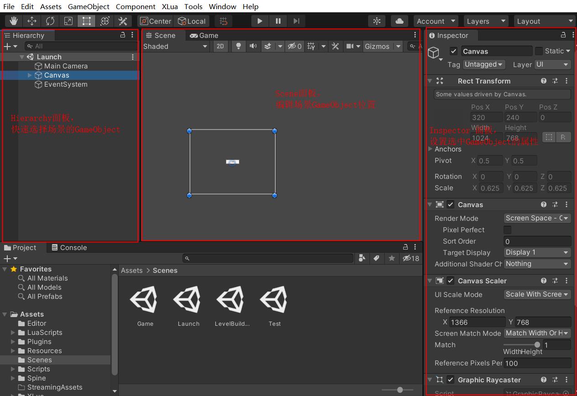Viewport: 577px width, 396px height.
Task: Toggle scene lighting bulb icon
Action: click(238, 46)
